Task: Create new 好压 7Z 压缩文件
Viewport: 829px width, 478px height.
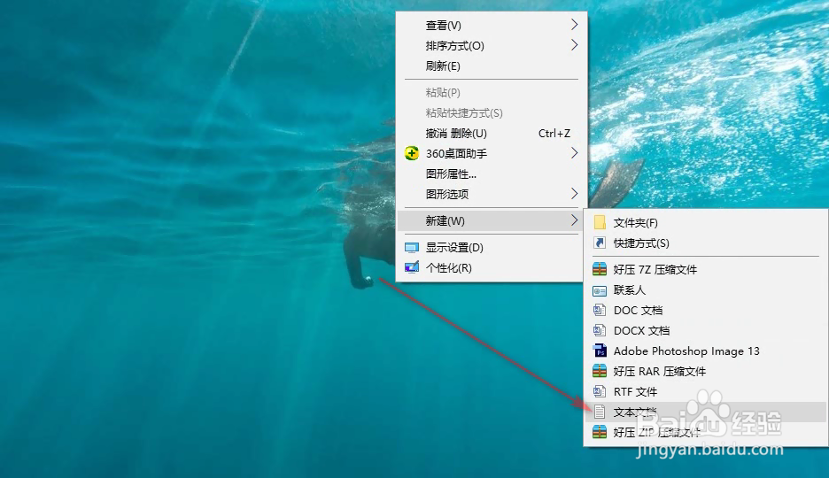Action: click(706, 269)
